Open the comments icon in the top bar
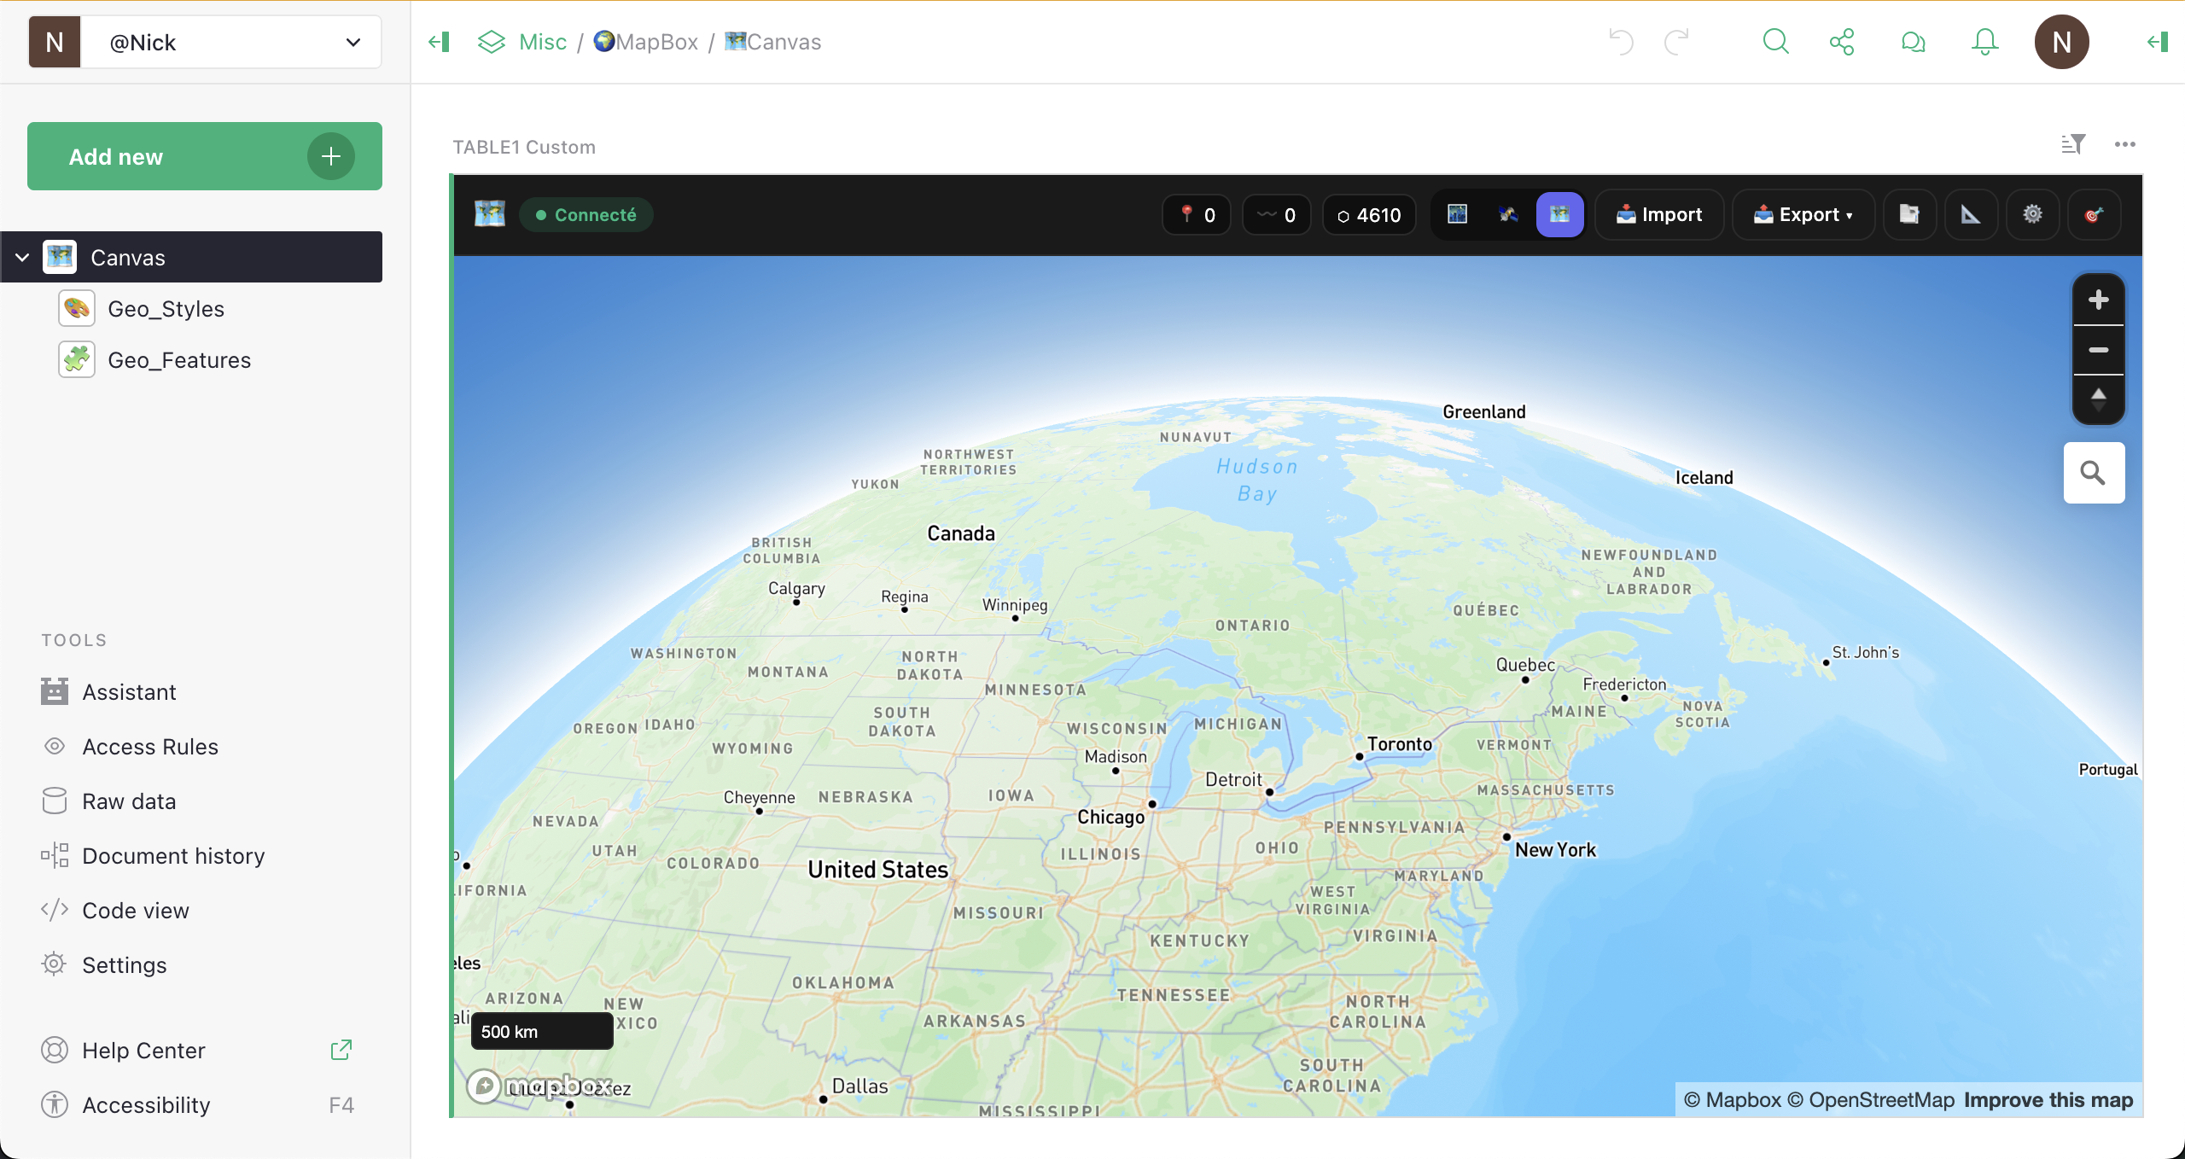 [x=1913, y=41]
